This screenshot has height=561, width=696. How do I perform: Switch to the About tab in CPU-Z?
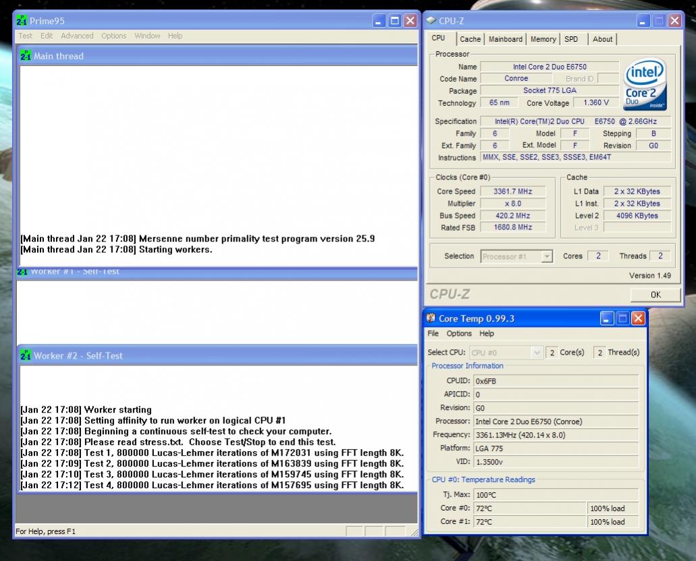click(x=602, y=39)
